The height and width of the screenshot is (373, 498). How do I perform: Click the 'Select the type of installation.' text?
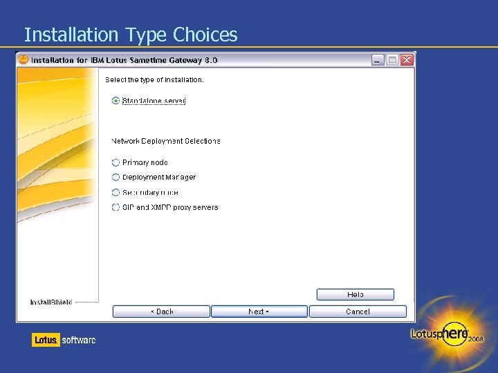[154, 80]
